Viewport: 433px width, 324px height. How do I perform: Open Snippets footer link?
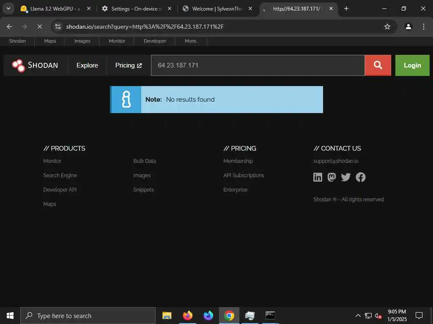coord(144,189)
